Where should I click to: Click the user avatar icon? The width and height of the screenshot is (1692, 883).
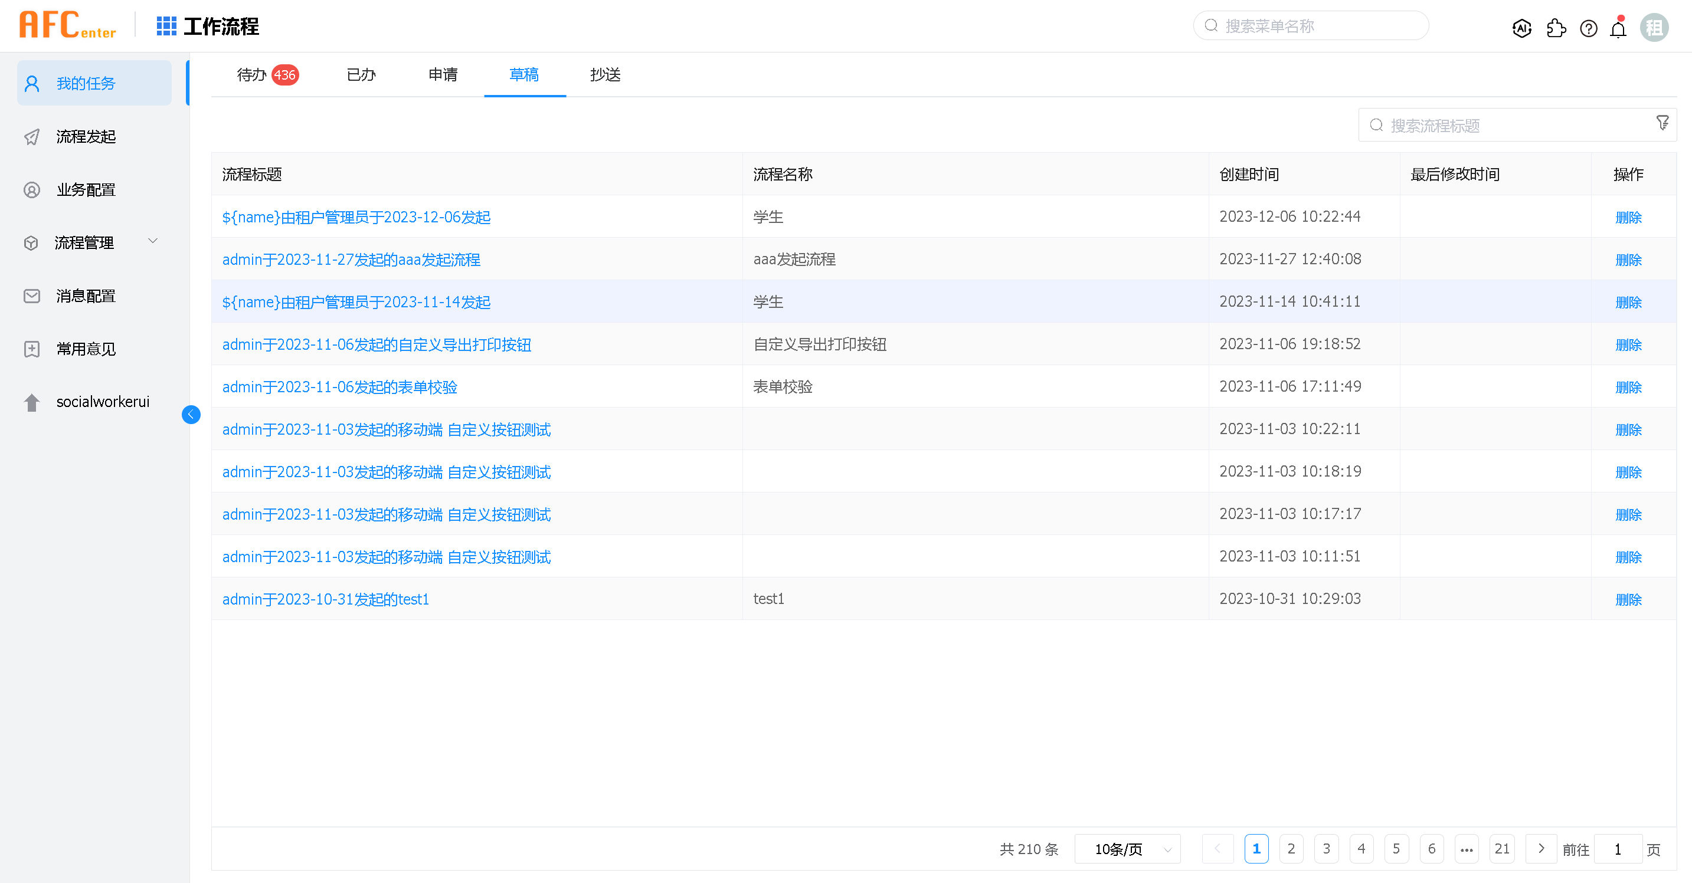coord(1653,28)
